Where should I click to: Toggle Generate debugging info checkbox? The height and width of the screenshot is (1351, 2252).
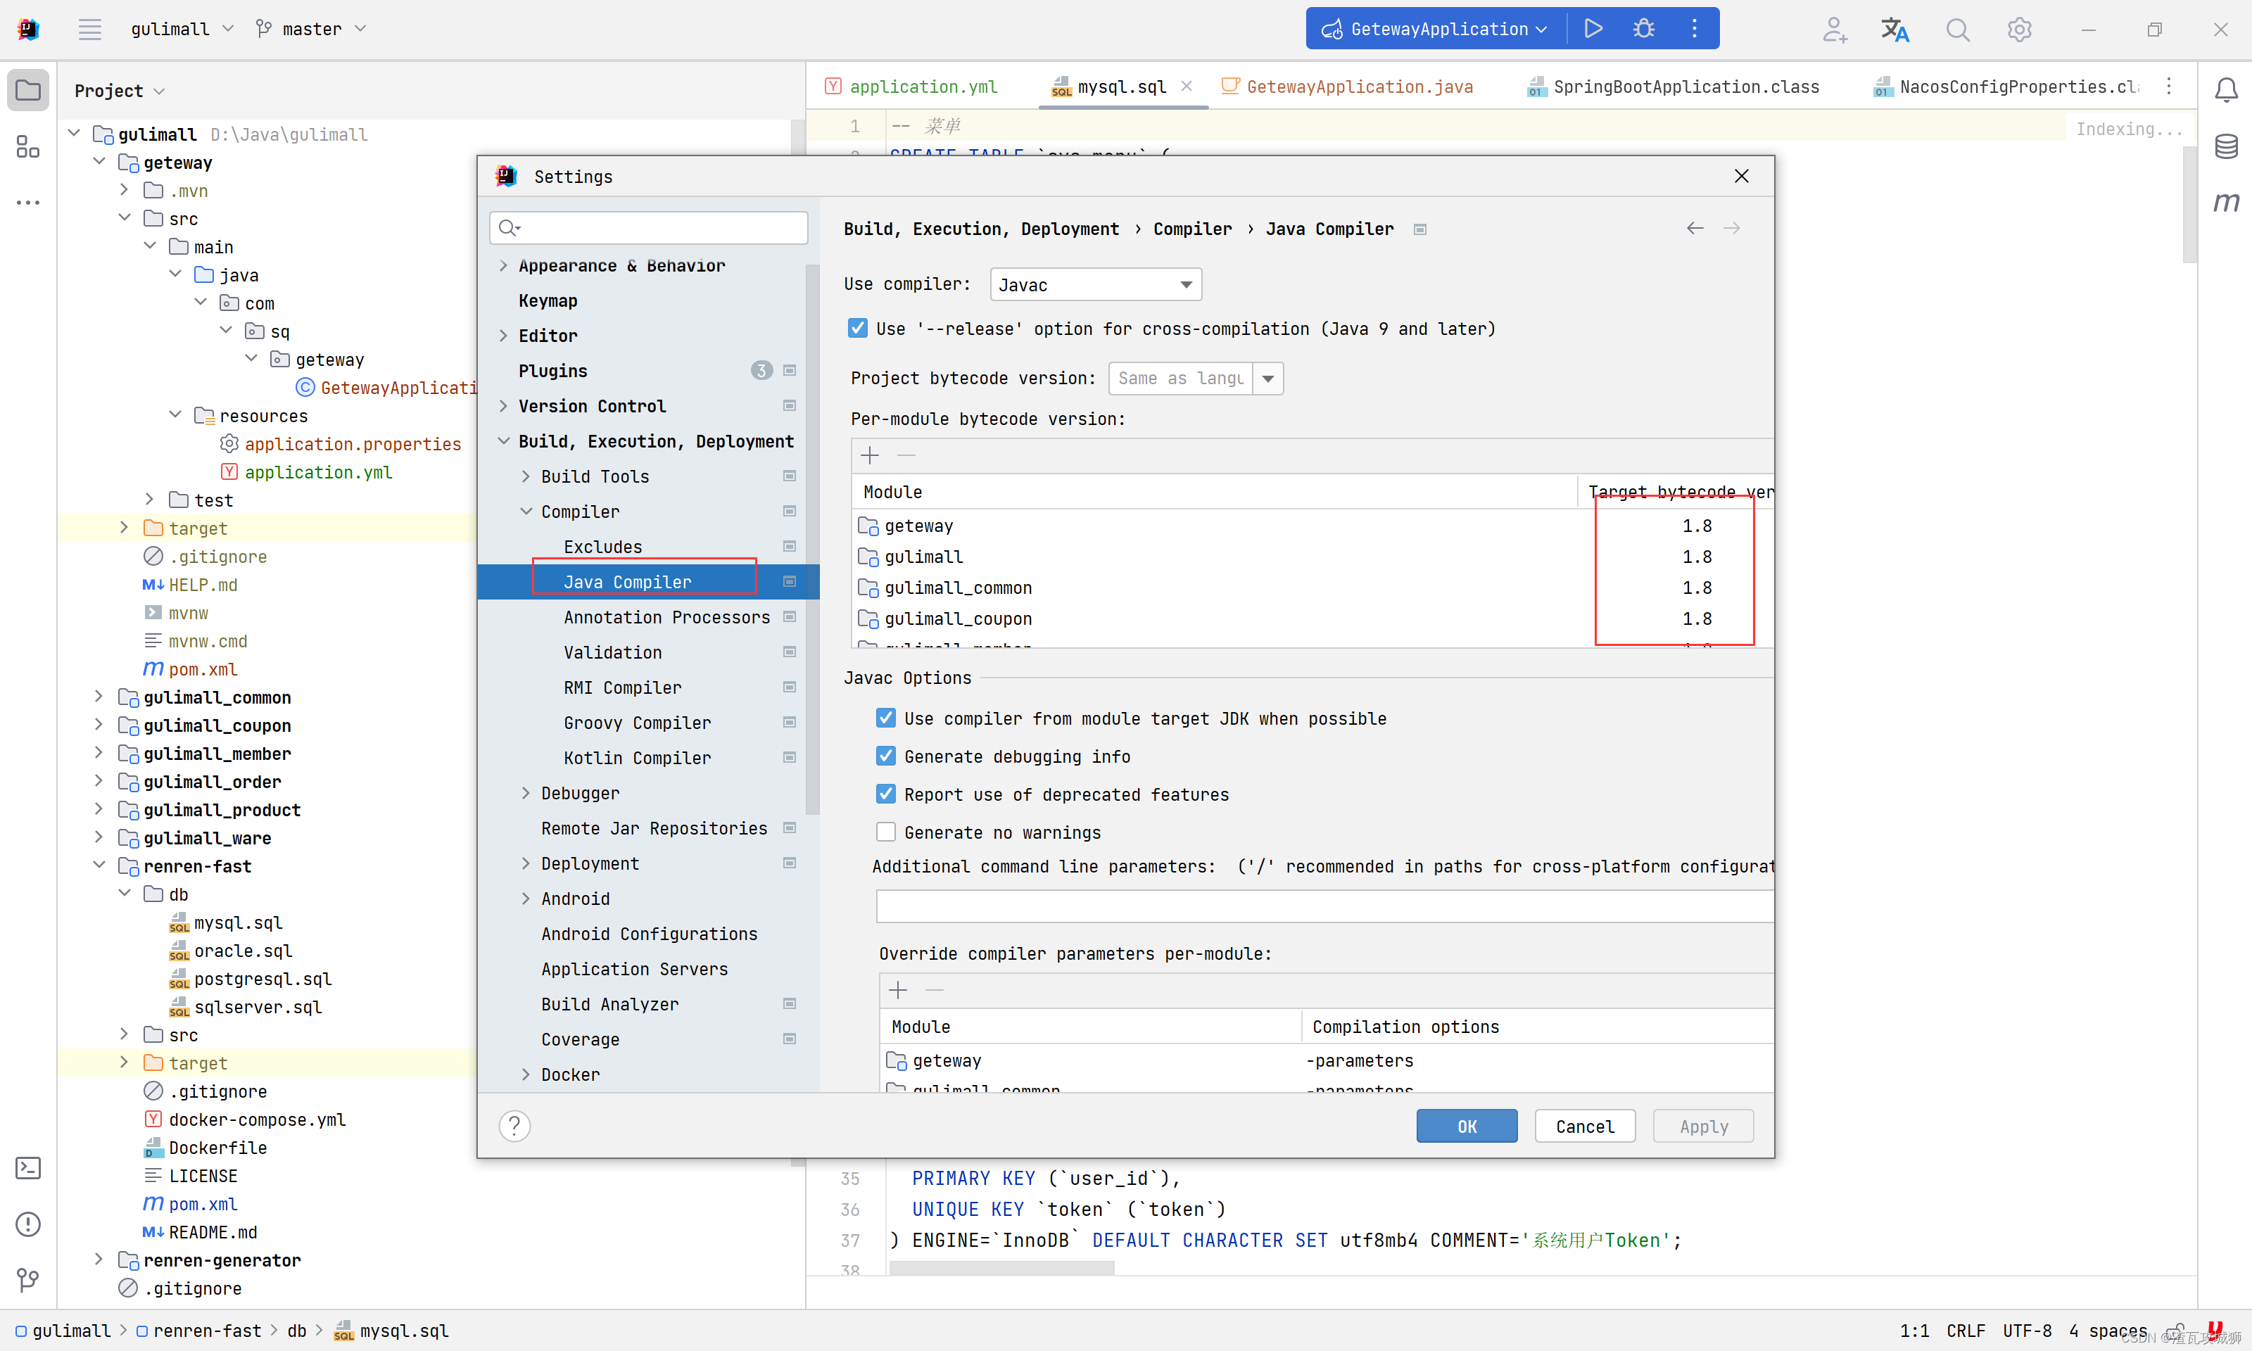pyautogui.click(x=886, y=756)
